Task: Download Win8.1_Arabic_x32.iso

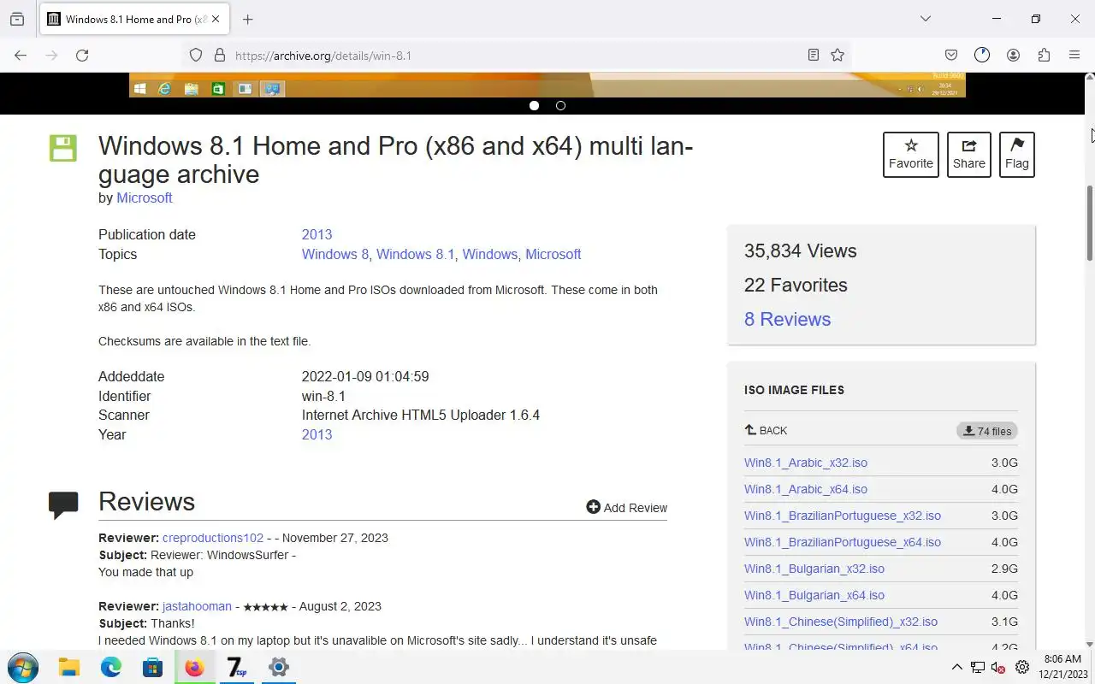Action: [x=806, y=463]
